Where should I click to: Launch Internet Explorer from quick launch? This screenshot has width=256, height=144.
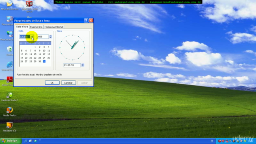pyautogui.click(x=26, y=141)
